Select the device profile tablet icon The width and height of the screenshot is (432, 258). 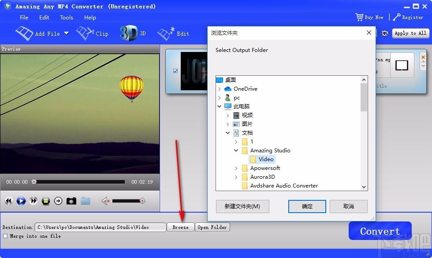point(402,66)
